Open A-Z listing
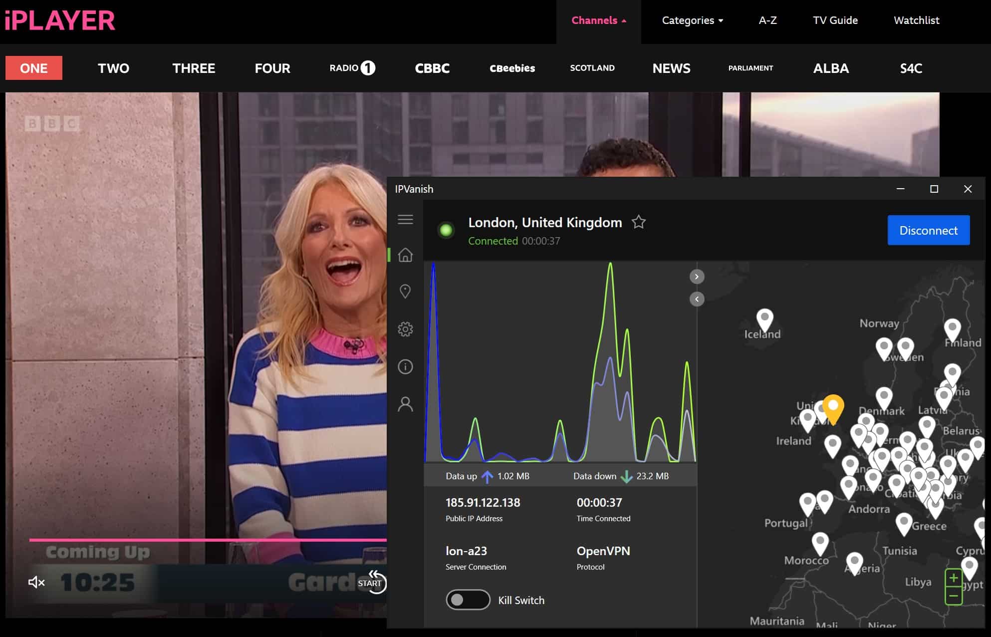The width and height of the screenshot is (991, 637). point(767,20)
